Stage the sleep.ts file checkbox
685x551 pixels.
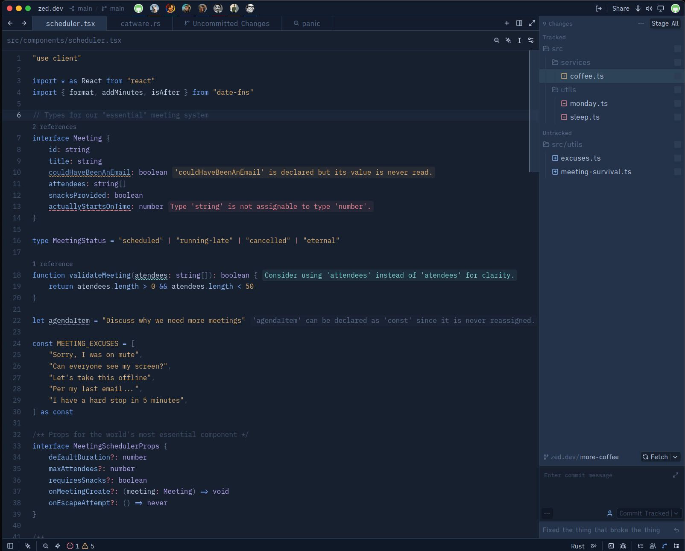pos(678,117)
